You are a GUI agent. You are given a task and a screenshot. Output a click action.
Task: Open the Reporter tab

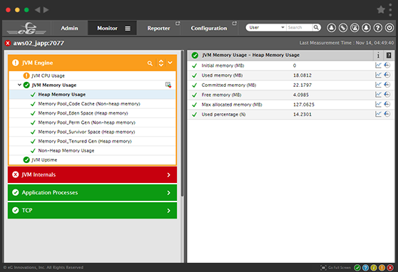coord(158,28)
